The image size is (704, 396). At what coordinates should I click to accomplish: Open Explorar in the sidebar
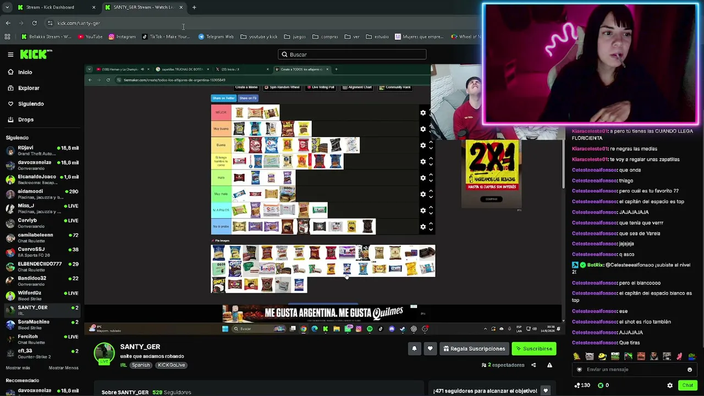pos(29,88)
